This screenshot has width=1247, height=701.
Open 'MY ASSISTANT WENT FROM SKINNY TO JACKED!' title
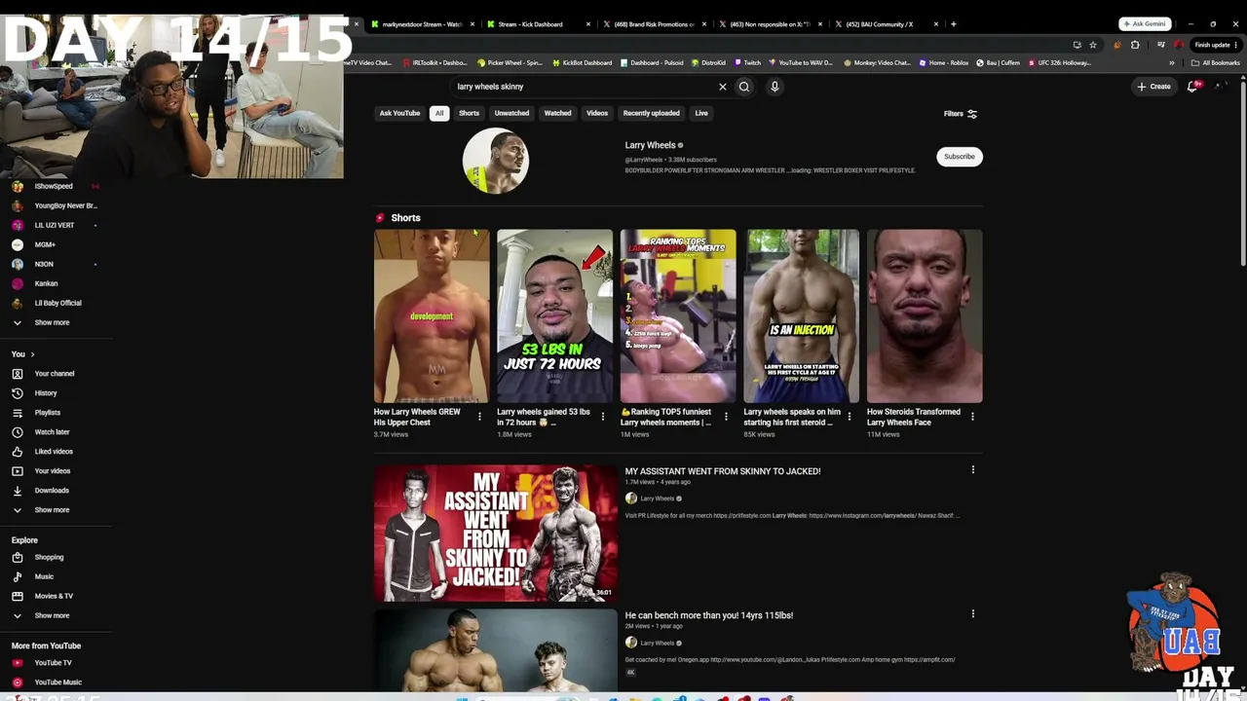723,471
